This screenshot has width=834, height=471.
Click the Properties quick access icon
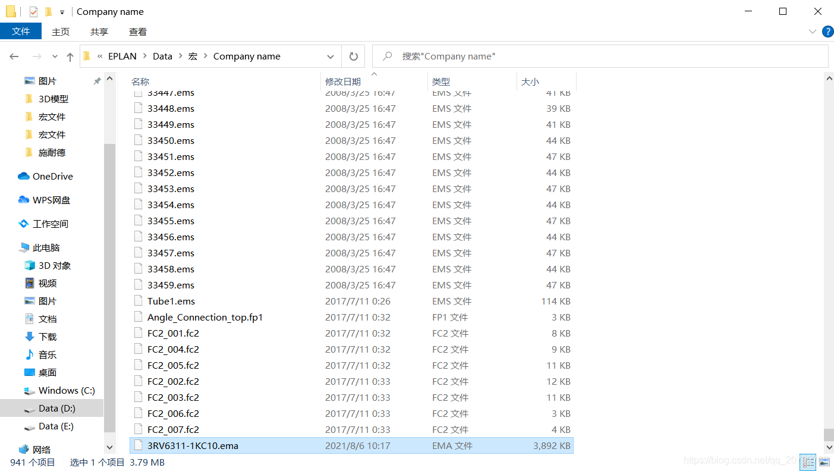pos(34,11)
